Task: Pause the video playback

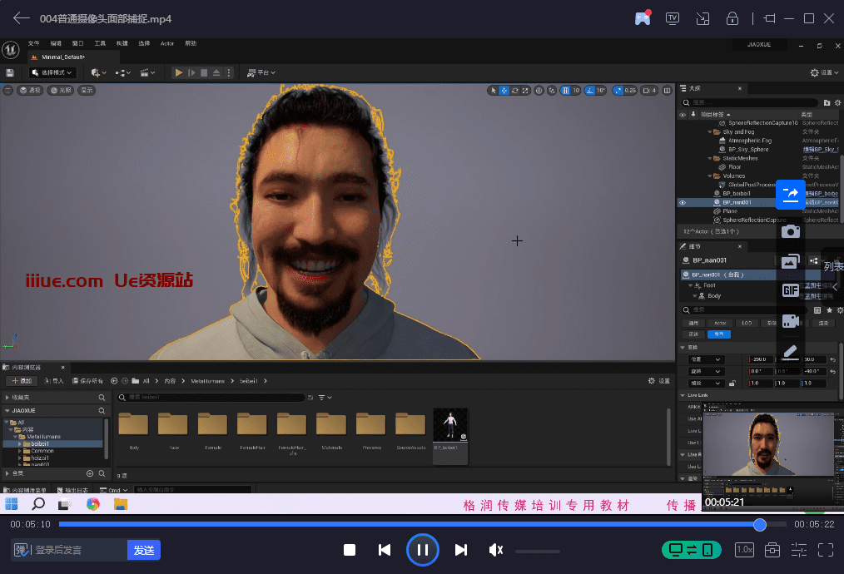Action: (422, 550)
